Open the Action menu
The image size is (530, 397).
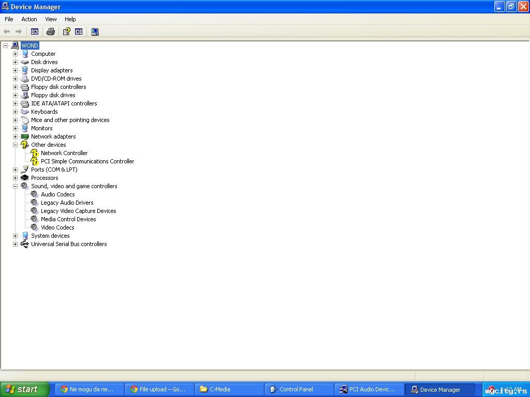[x=29, y=19]
